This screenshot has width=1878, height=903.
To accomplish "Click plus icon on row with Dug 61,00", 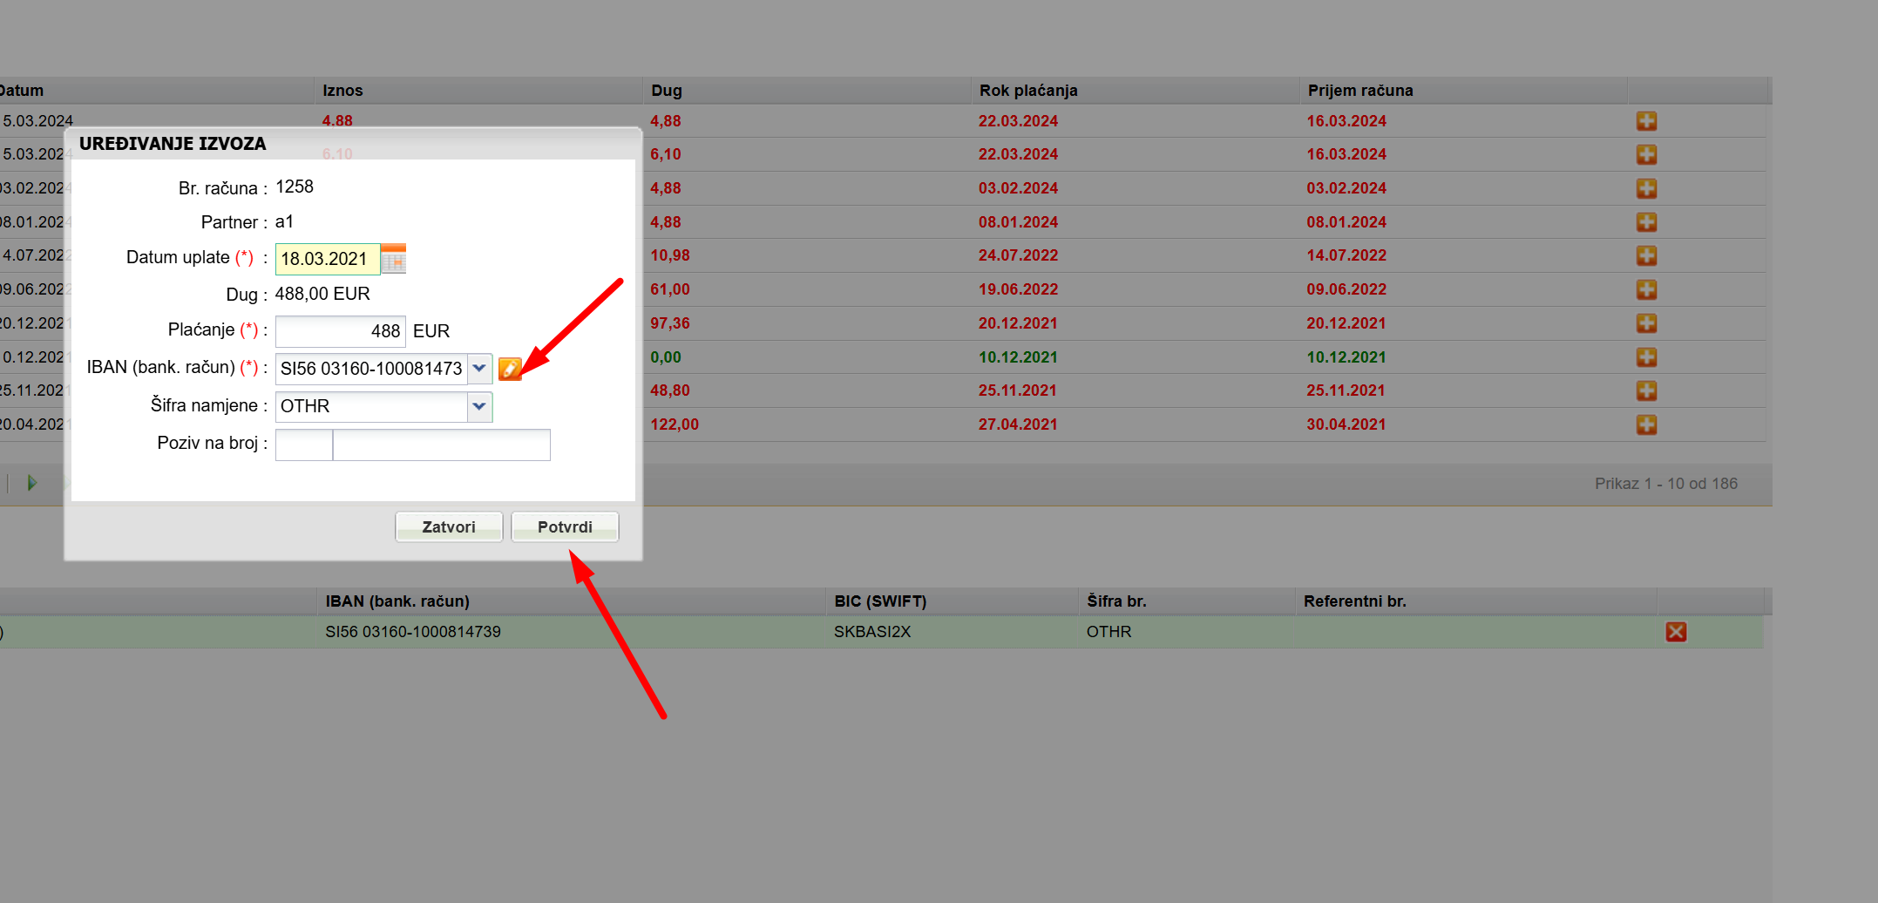I will click(1646, 289).
